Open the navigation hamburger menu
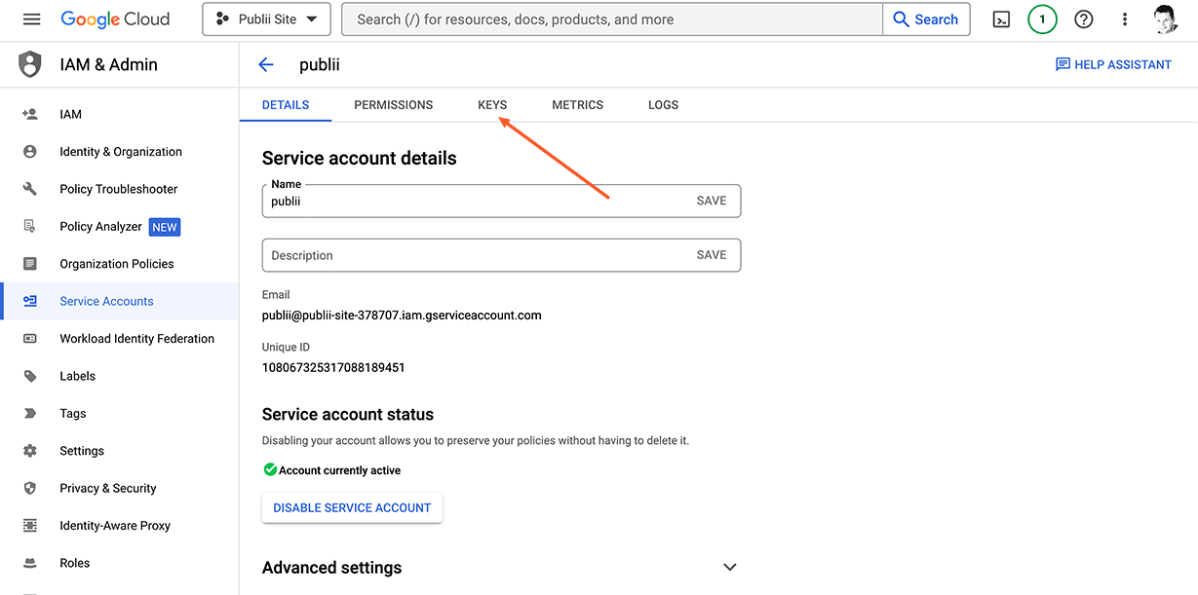The height and width of the screenshot is (595, 1198). (x=32, y=19)
